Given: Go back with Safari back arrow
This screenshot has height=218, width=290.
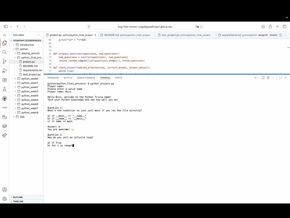Looking at the screenshot, I should [18, 26].
